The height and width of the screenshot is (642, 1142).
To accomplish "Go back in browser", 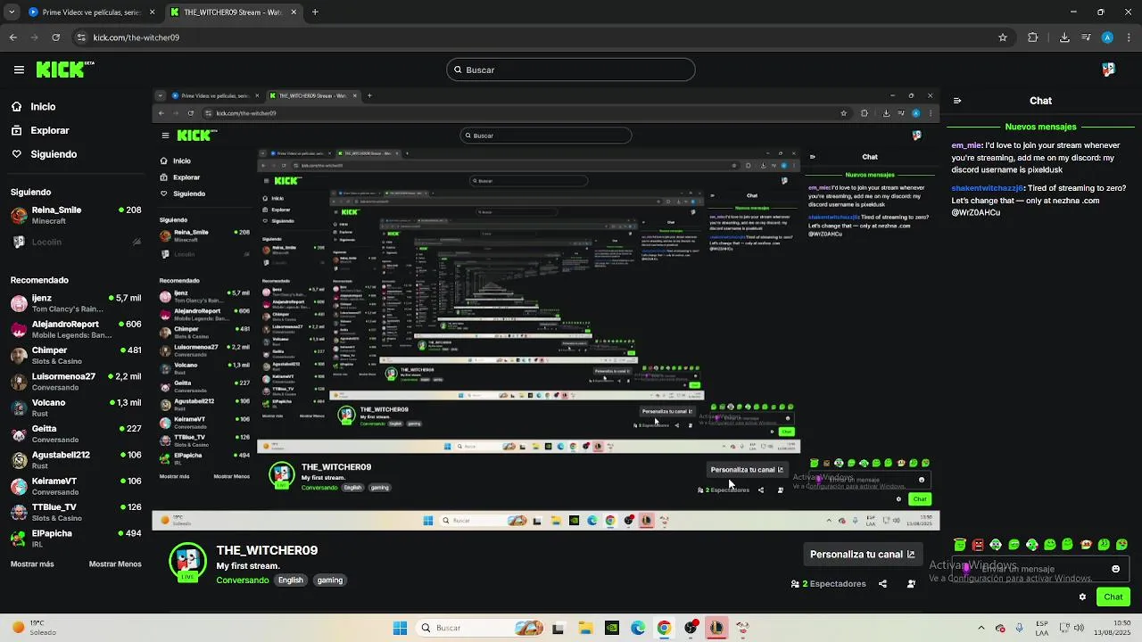I will 12,37.
